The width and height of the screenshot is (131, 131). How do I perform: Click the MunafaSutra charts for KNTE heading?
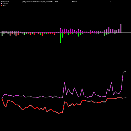coord(40,2)
